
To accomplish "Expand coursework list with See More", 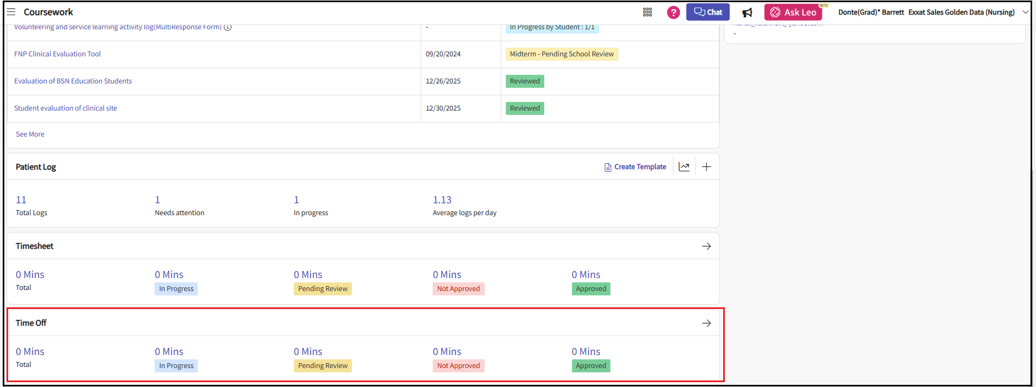I will click(x=30, y=134).
